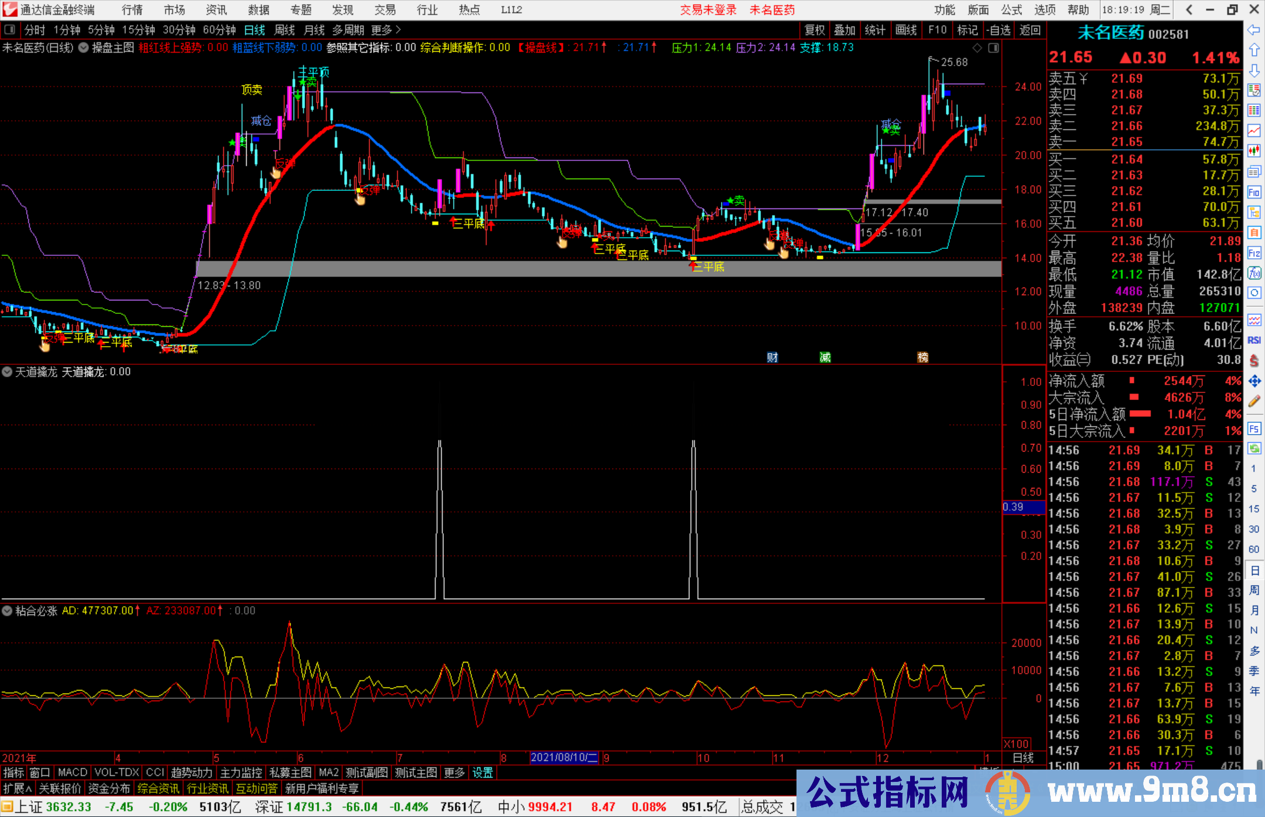Open the RSI indicator icon
The image size is (1265, 817).
pos(1254,340)
